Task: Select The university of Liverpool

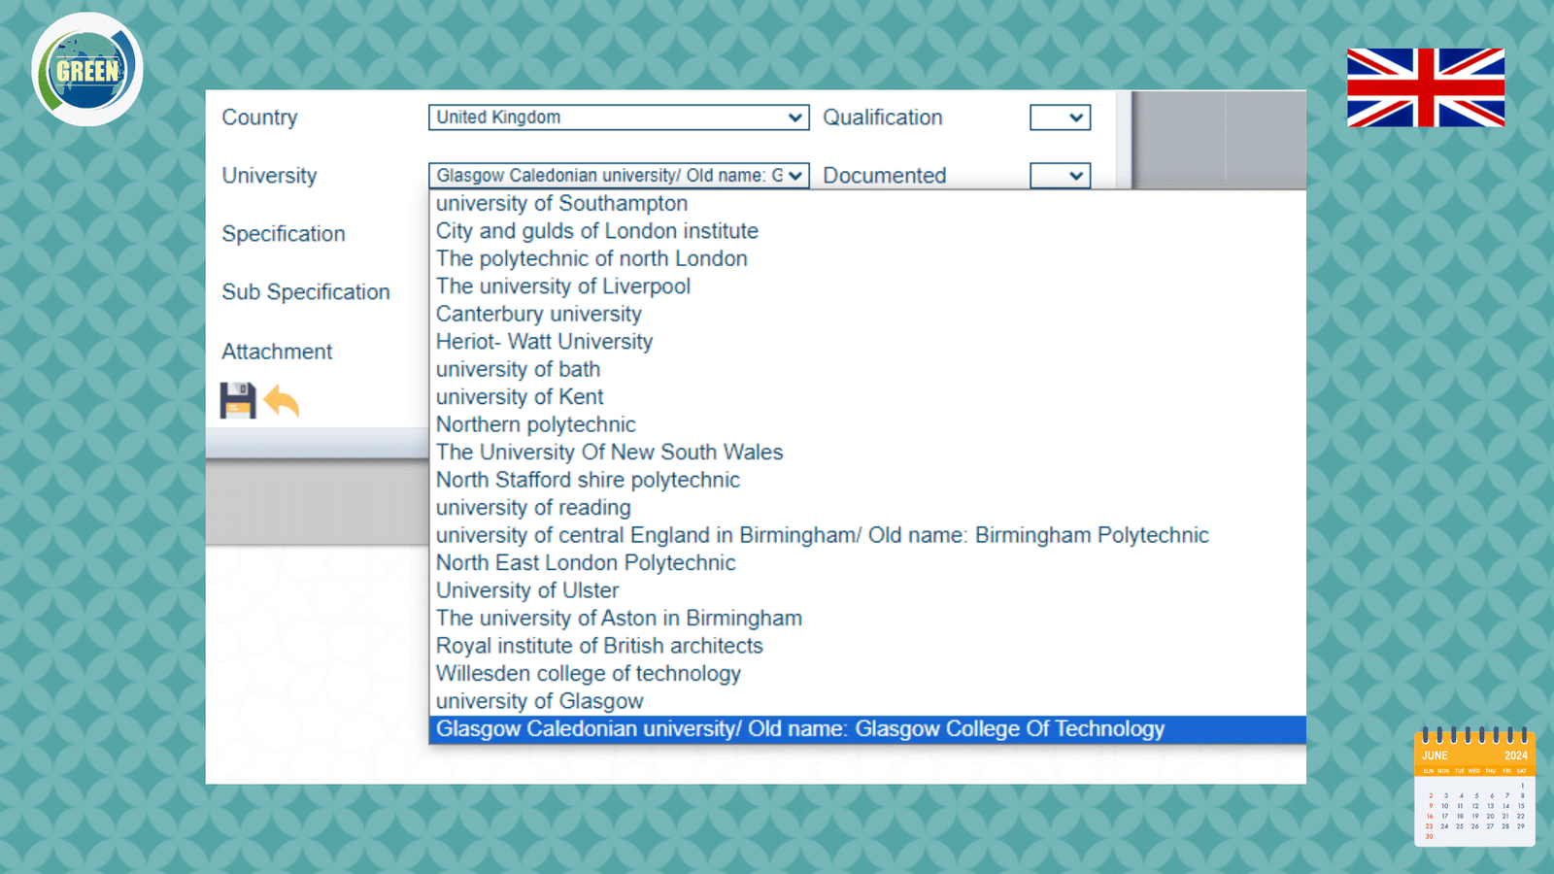Action: (563, 286)
